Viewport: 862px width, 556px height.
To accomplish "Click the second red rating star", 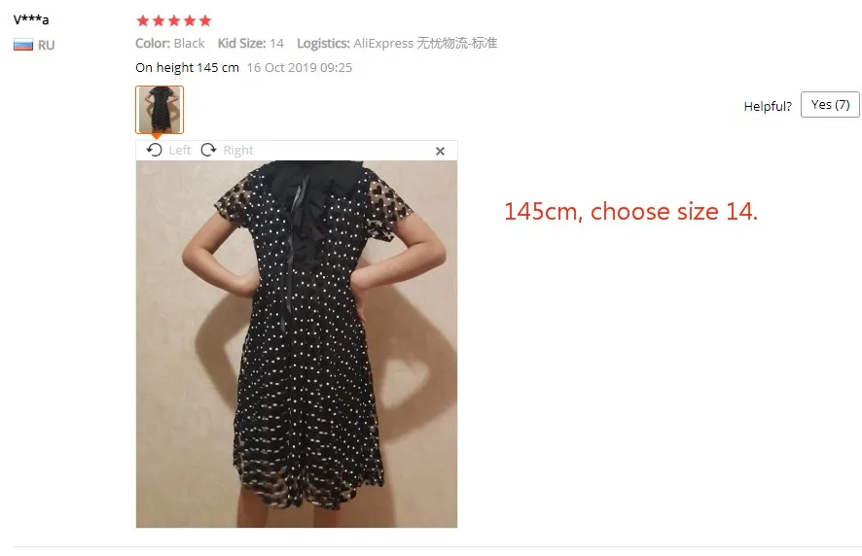I will pos(159,20).
